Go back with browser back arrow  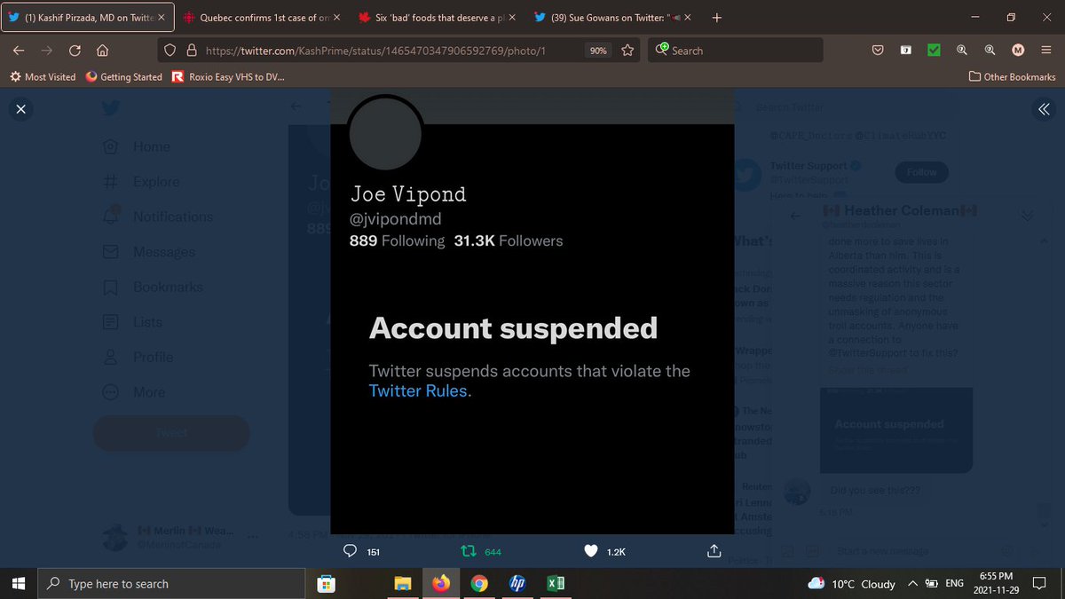[19, 51]
